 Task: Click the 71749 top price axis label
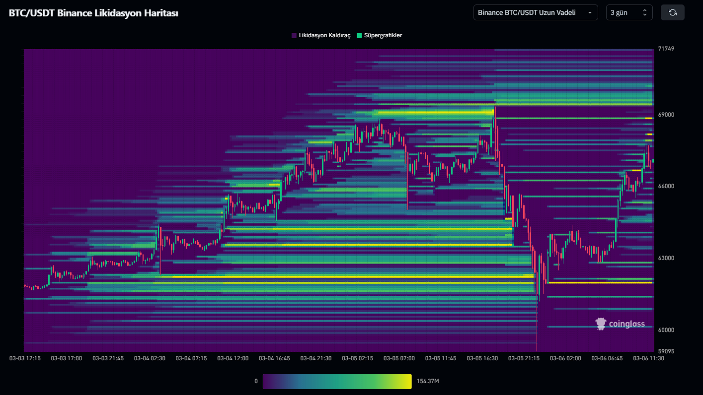pos(666,49)
